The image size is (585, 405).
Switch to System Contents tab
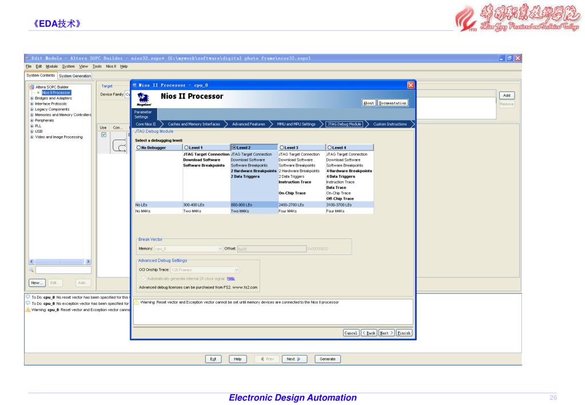point(41,76)
